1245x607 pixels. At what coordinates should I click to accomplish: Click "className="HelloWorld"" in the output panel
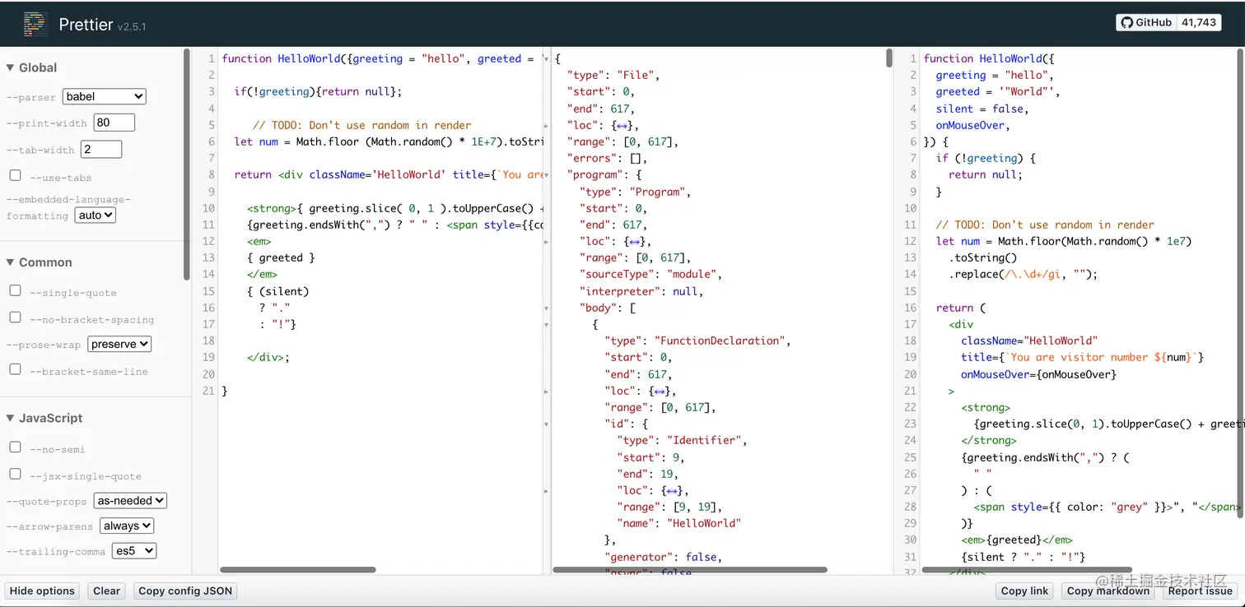coord(1029,341)
